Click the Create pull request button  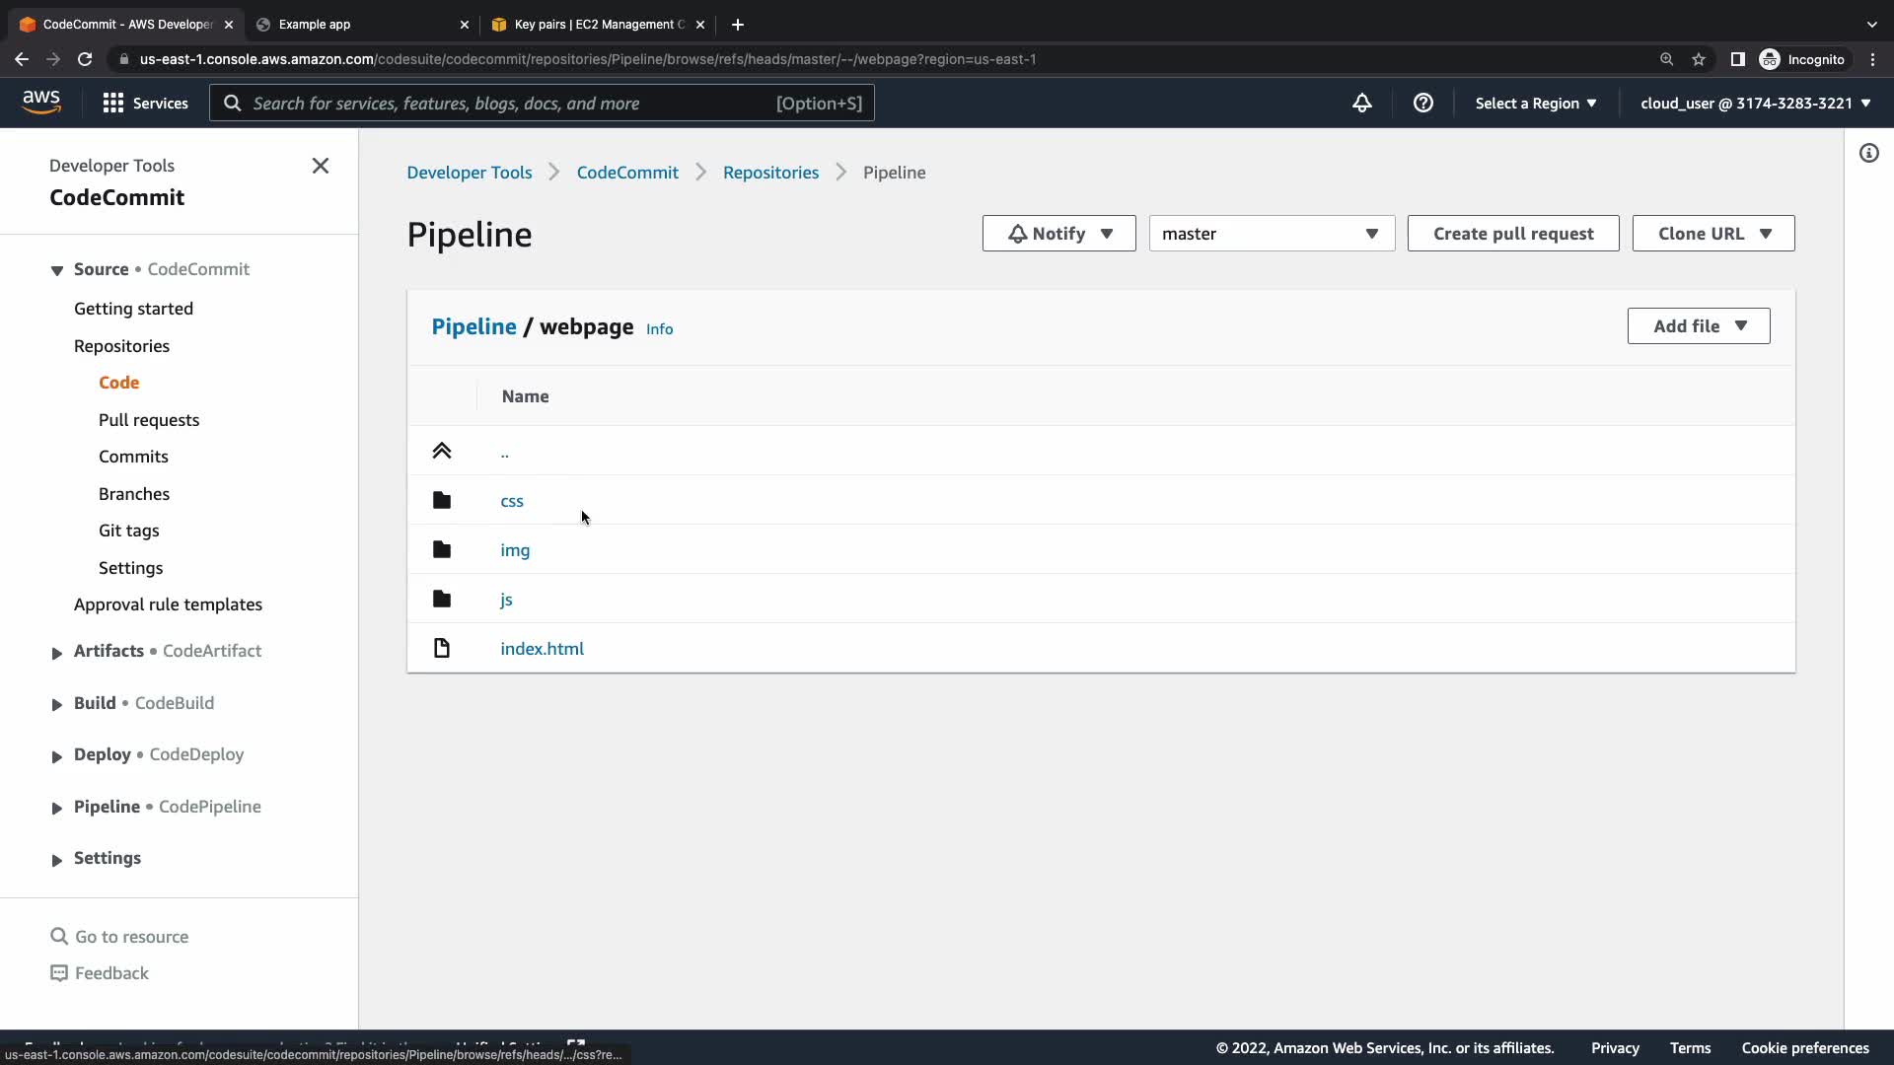(x=1512, y=234)
